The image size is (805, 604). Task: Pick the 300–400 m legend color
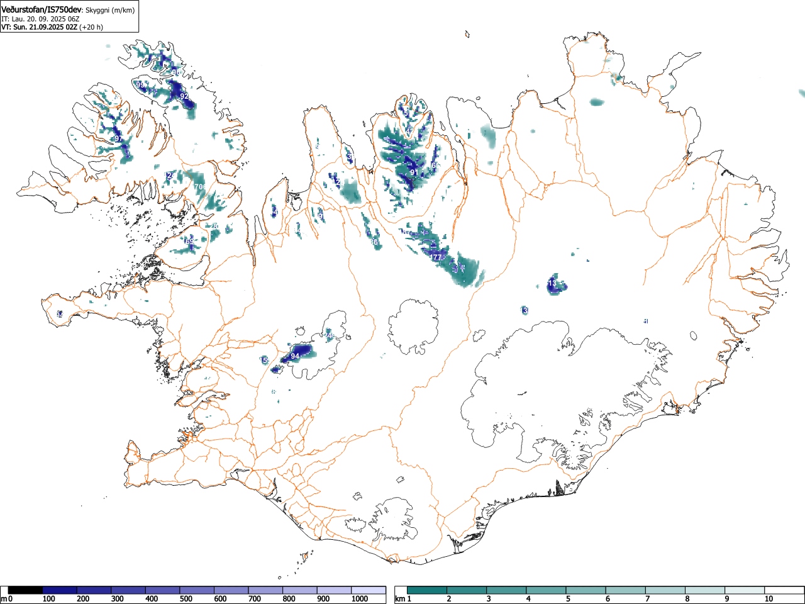(128, 590)
